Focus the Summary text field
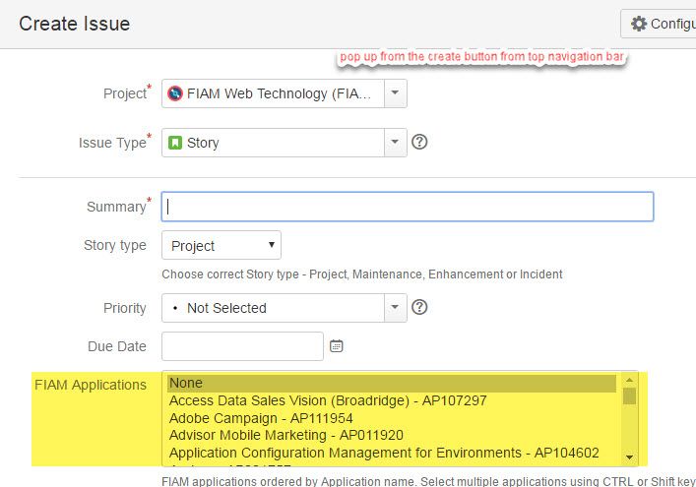This screenshot has height=487, width=696. (x=408, y=207)
